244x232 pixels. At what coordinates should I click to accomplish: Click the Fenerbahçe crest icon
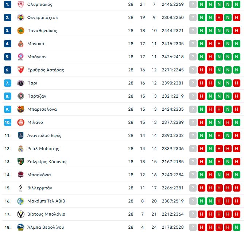[20, 17]
